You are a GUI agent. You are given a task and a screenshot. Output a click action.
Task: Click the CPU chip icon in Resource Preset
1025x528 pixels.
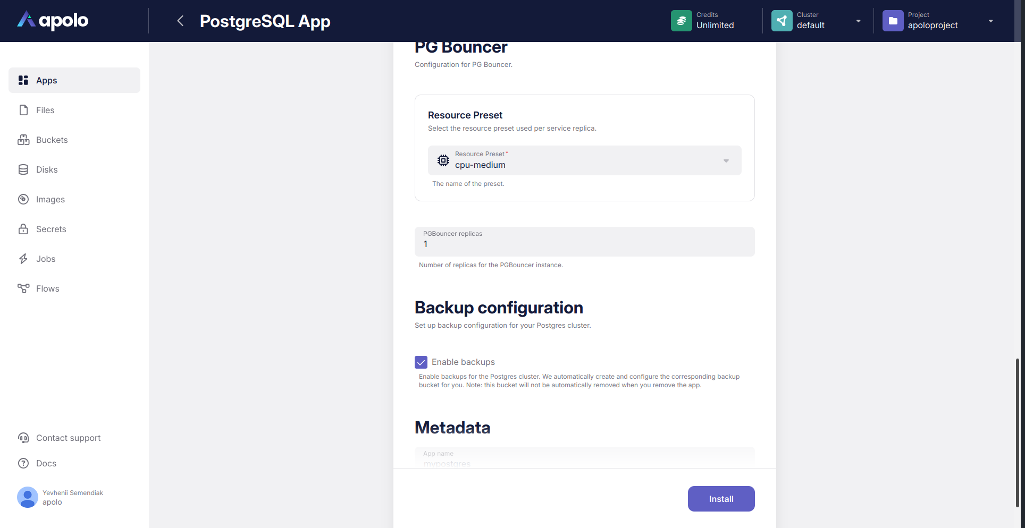tap(443, 160)
